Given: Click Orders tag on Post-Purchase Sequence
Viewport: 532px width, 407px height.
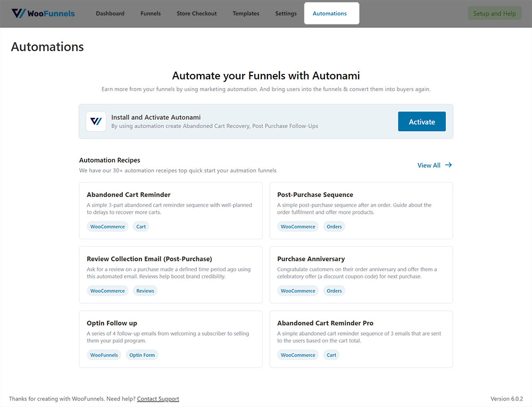Looking at the screenshot, I should point(334,227).
